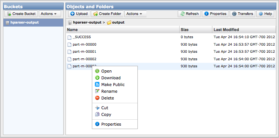Select the part-m-00001 file
279x138 pixels.
[x=84, y=52]
